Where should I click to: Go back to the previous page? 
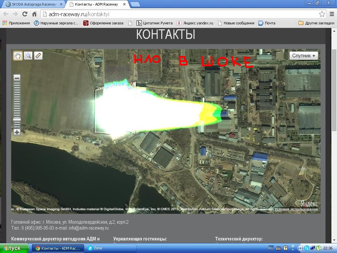(x=6, y=14)
